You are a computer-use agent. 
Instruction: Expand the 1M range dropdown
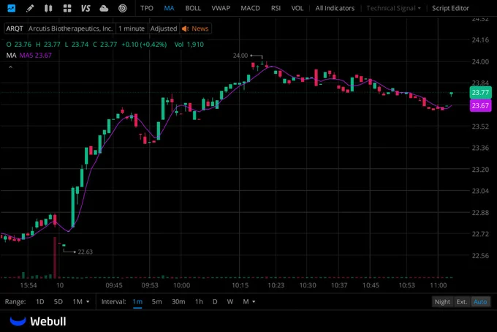click(x=81, y=301)
